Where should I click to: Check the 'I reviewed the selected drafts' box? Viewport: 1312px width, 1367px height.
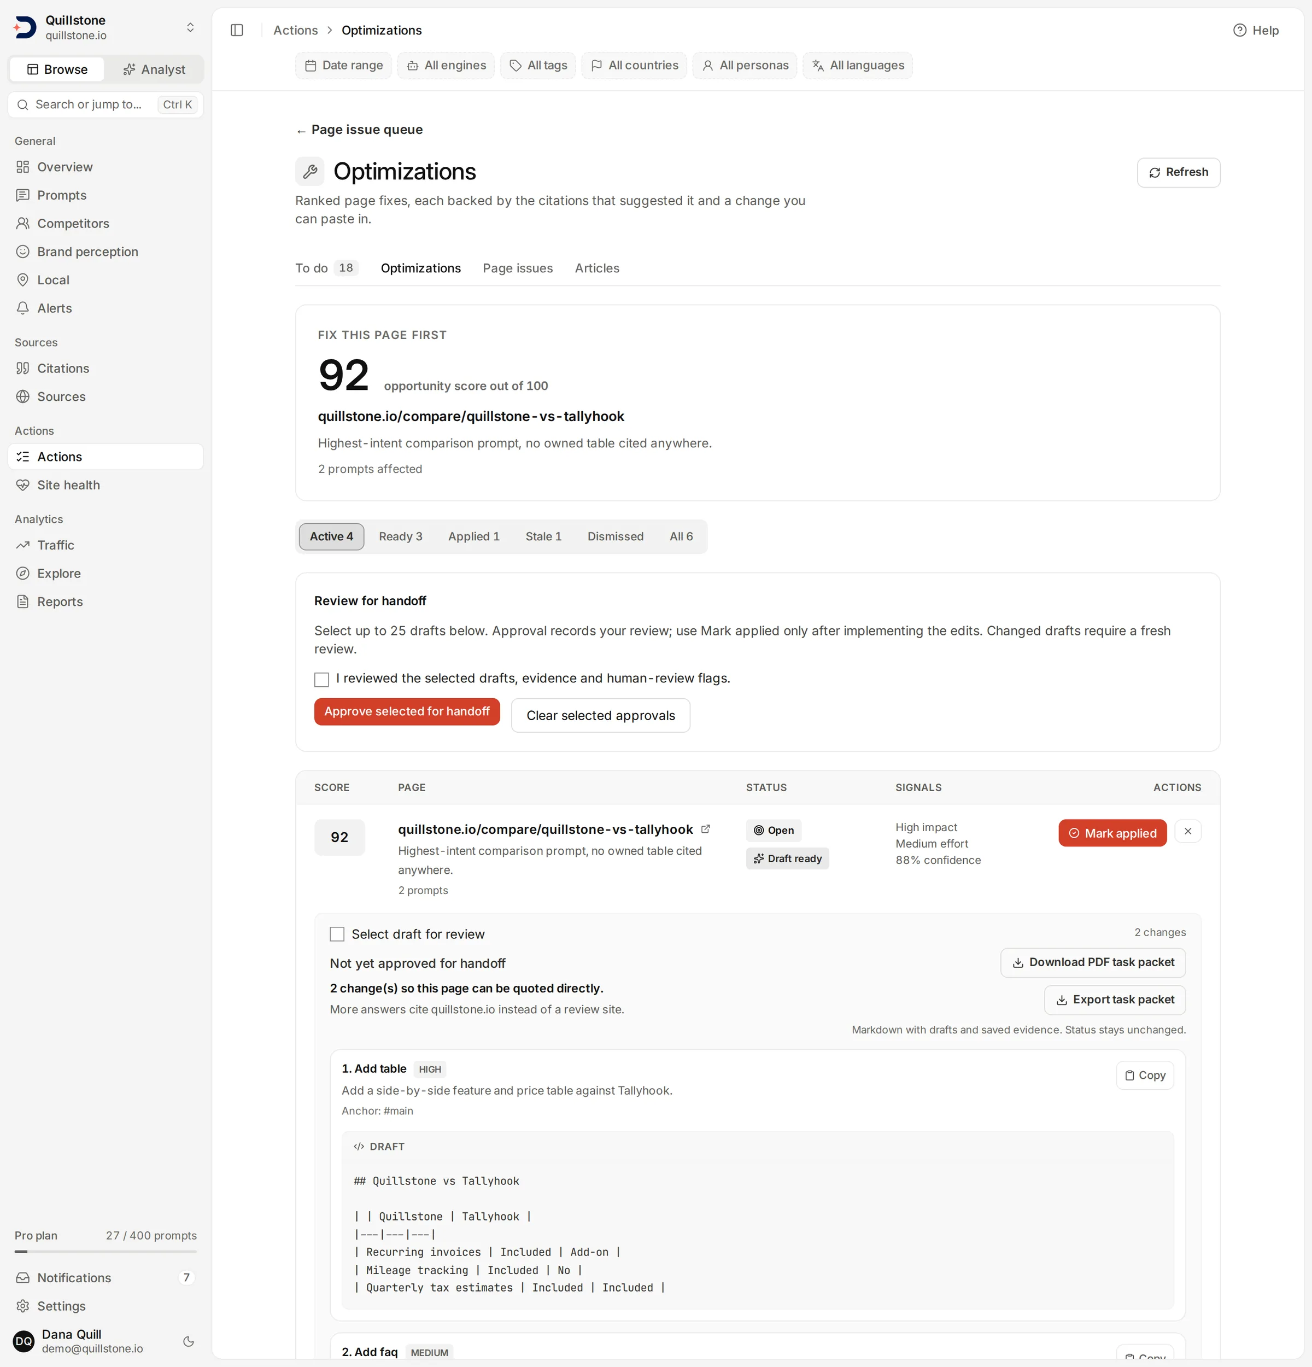pyautogui.click(x=321, y=679)
